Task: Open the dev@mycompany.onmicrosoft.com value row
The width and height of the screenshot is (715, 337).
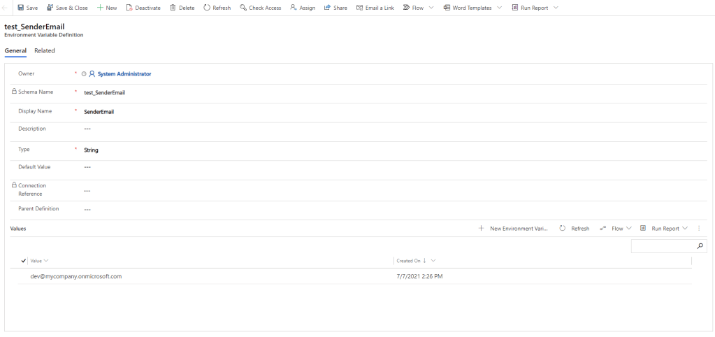Action: pos(76,276)
